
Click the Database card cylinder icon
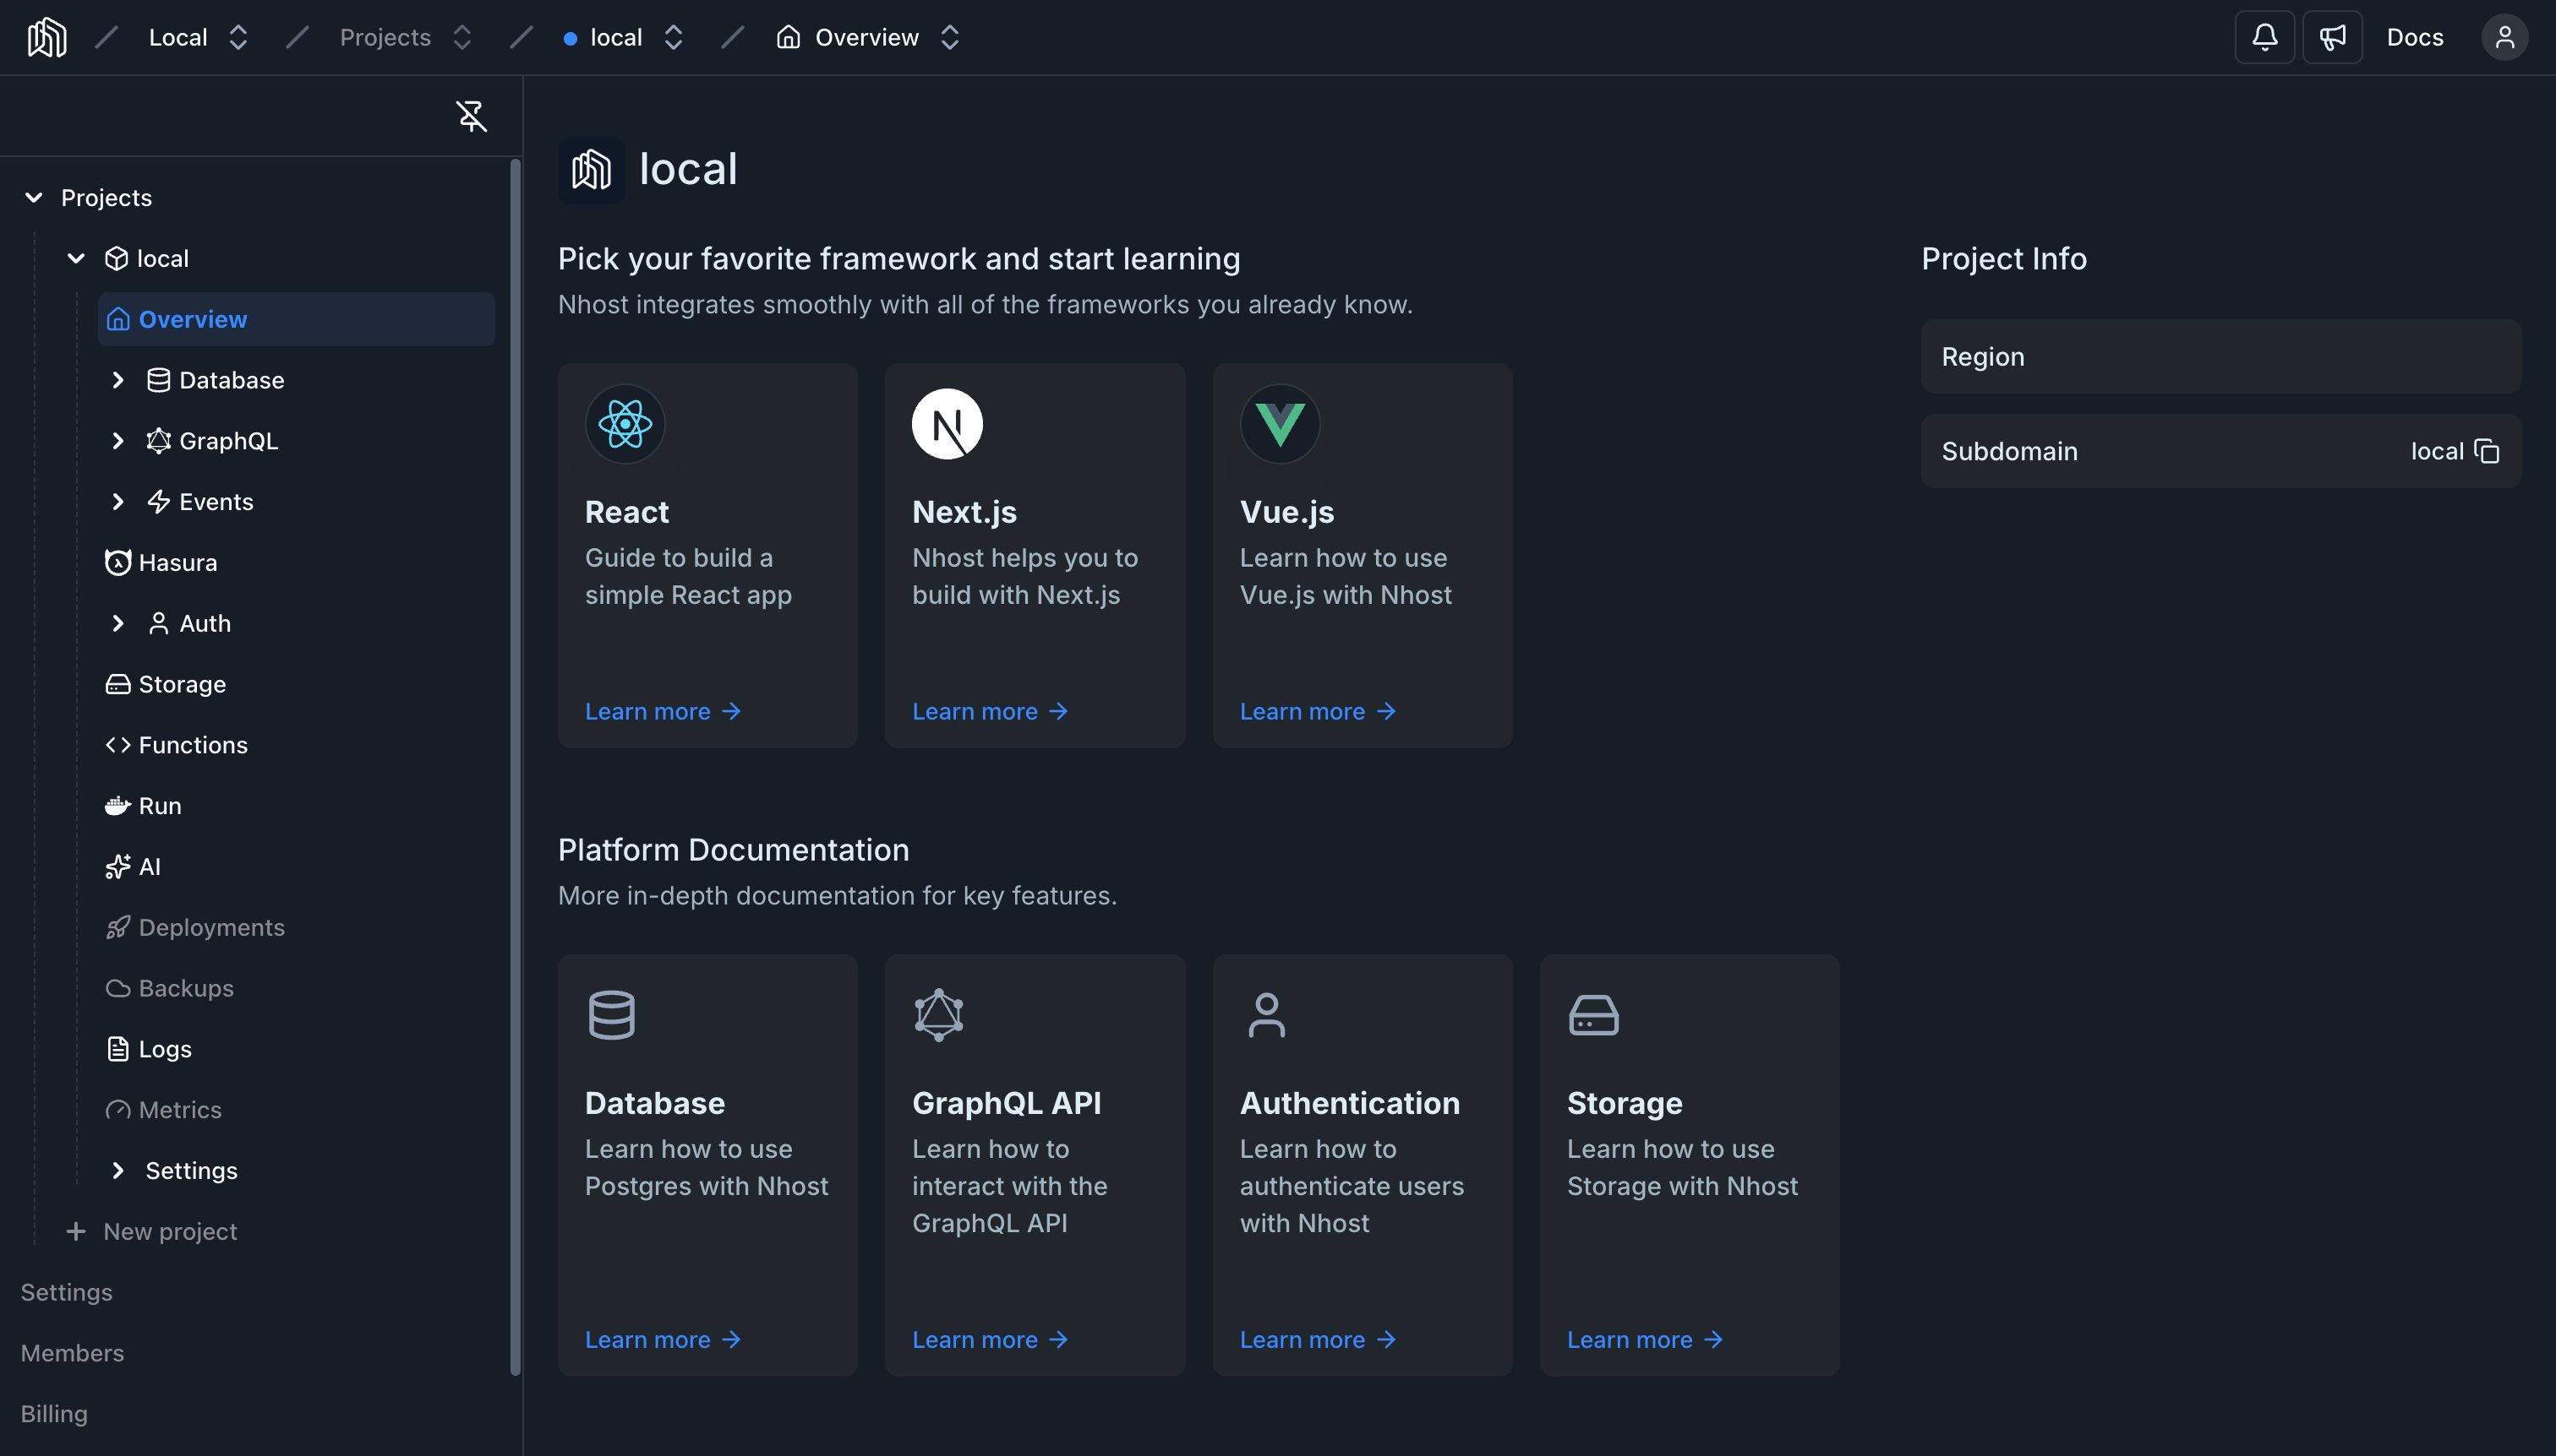[x=611, y=1015]
